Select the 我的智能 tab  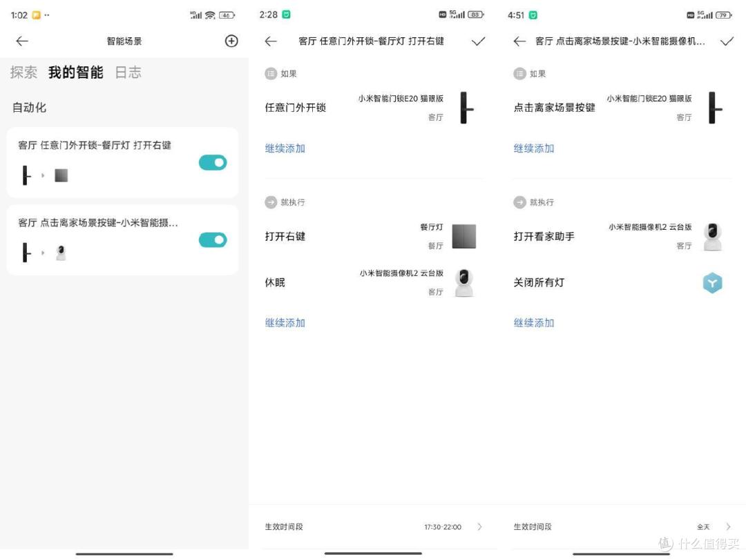[75, 72]
